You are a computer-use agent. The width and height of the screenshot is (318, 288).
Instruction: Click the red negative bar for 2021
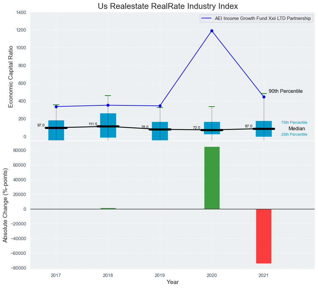(264, 236)
